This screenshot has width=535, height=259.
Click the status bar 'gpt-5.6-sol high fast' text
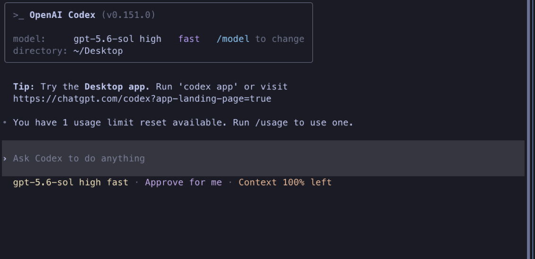coord(70,183)
